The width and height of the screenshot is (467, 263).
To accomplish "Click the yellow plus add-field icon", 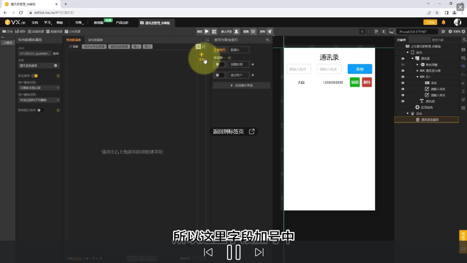I will (201, 54).
